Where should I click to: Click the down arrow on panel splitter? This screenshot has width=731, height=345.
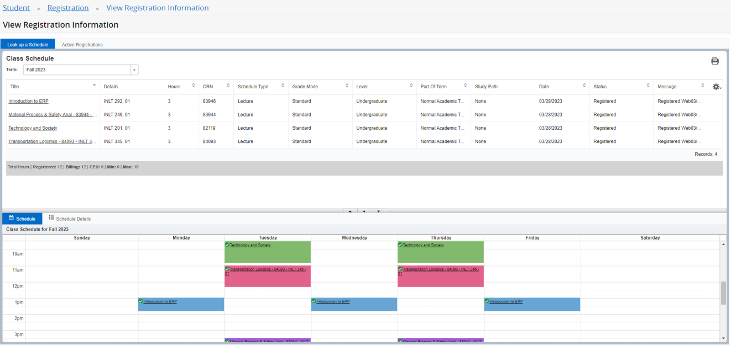(x=378, y=211)
